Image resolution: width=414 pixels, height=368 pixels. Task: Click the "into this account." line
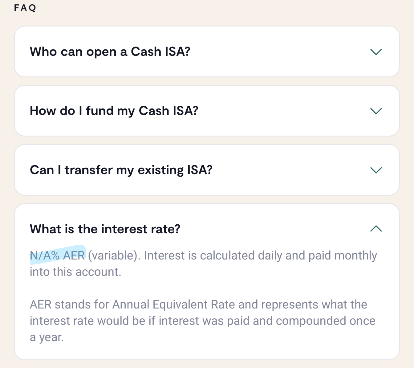(75, 272)
